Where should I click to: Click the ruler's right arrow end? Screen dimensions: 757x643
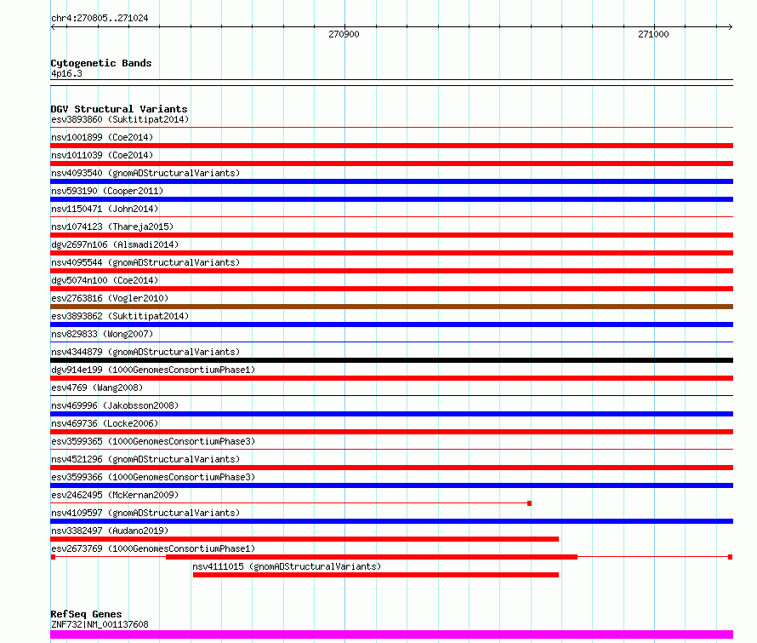point(731,27)
